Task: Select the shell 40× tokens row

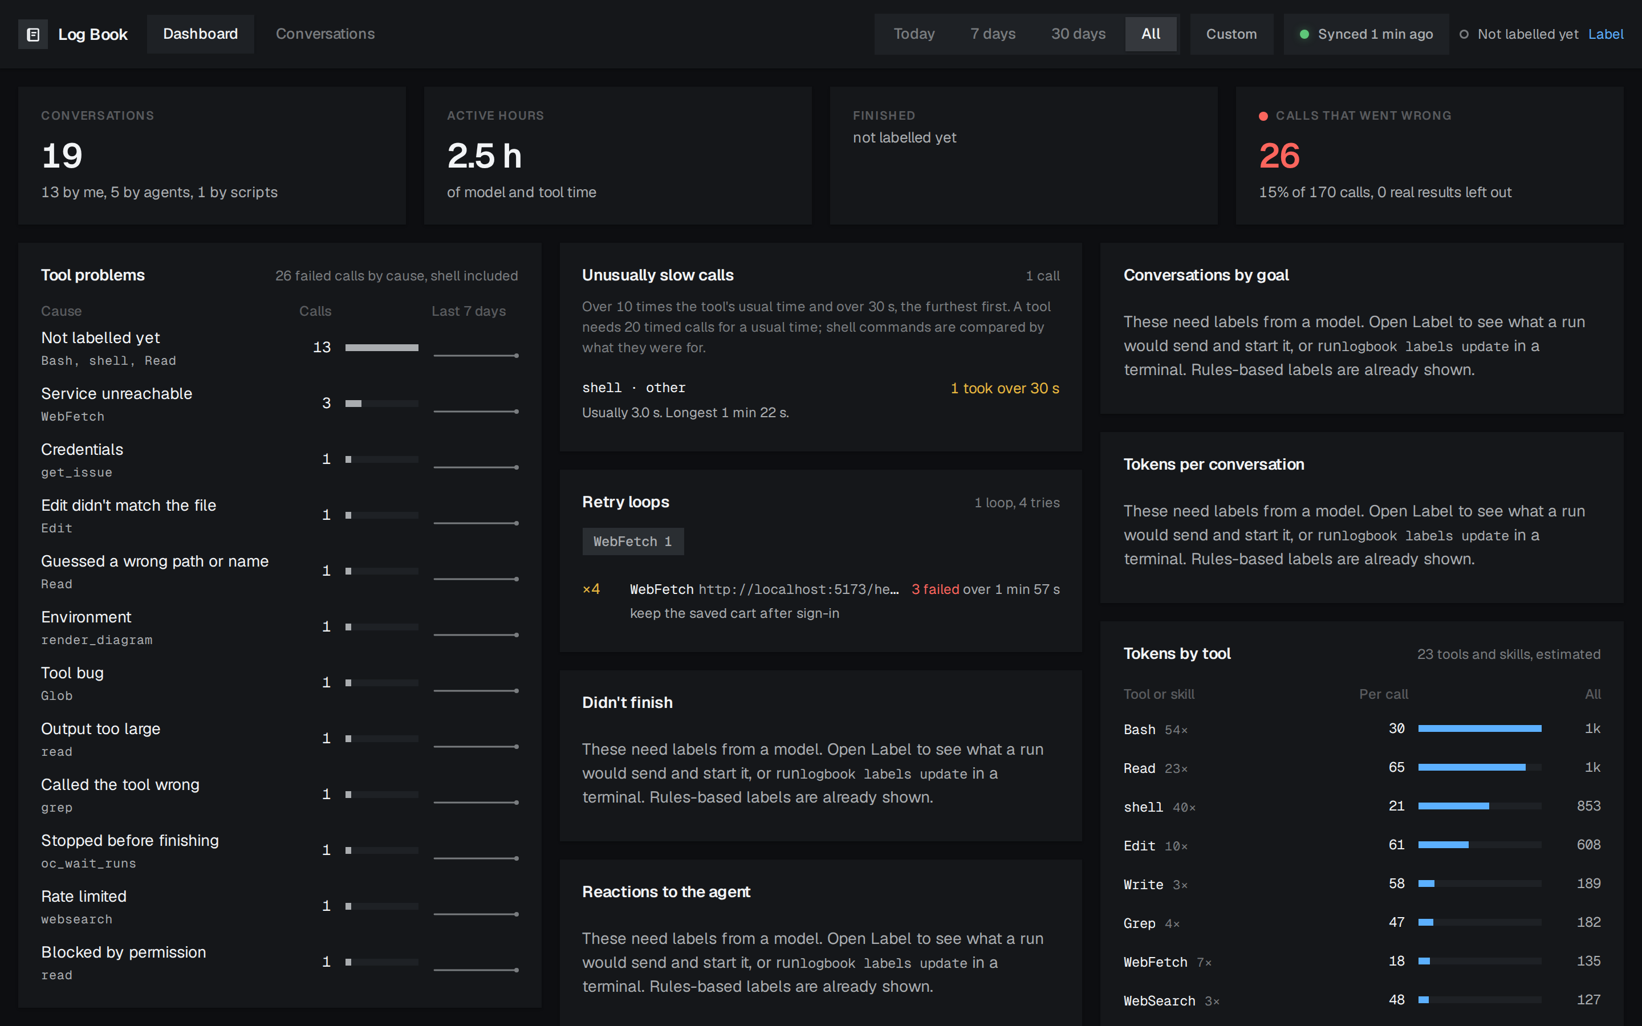Action: click(1361, 806)
